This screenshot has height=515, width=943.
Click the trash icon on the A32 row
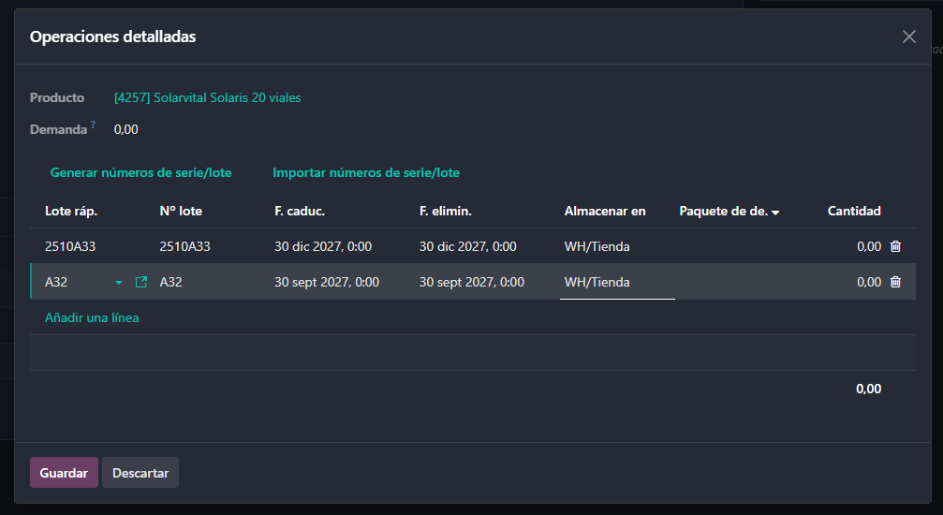(x=895, y=282)
